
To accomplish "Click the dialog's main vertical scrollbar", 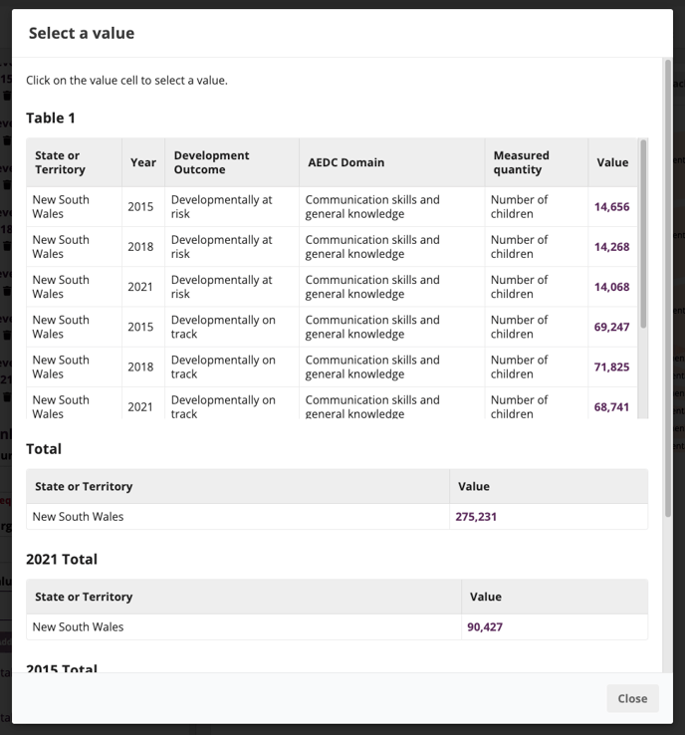I will [x=668, y=288].
